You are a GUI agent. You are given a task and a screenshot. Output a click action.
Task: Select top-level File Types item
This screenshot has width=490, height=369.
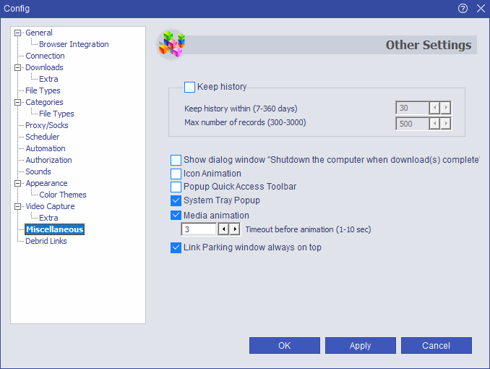[x=43, y=90]
